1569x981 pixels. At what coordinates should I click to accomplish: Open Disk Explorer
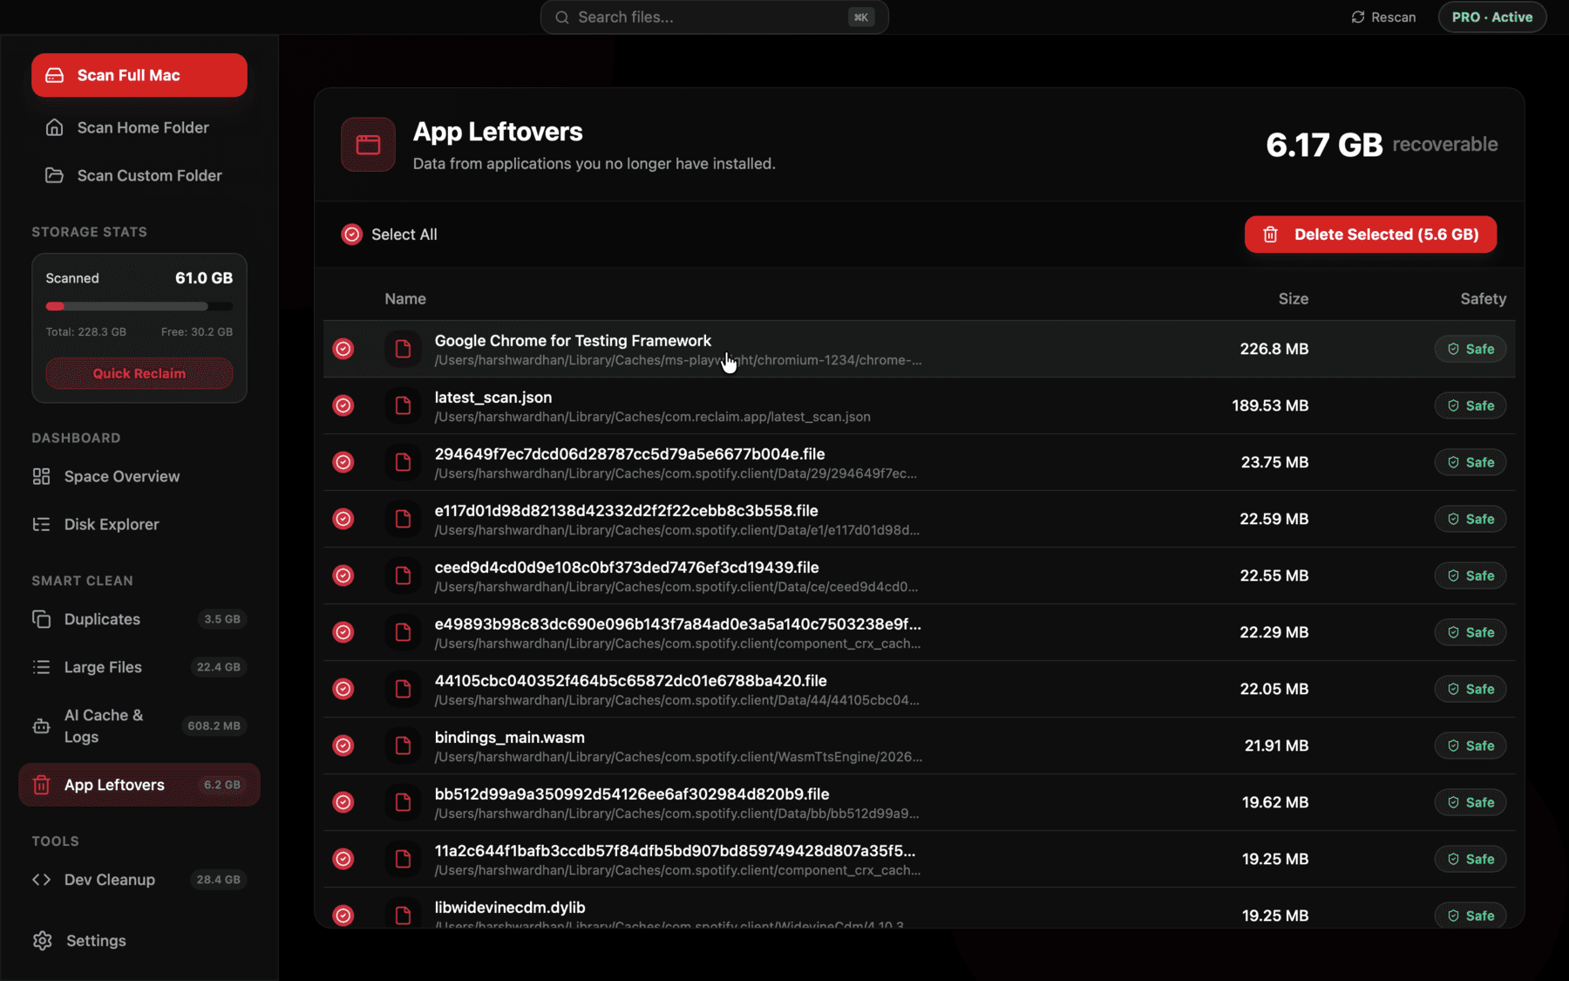tap(139, 524)
